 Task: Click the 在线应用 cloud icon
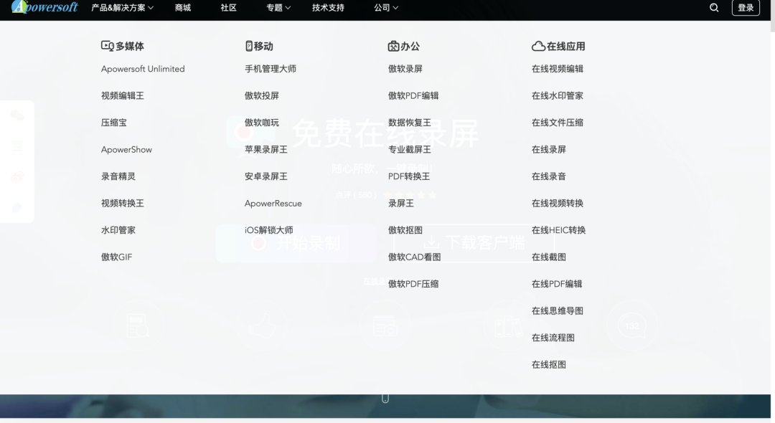click(538, 46)
